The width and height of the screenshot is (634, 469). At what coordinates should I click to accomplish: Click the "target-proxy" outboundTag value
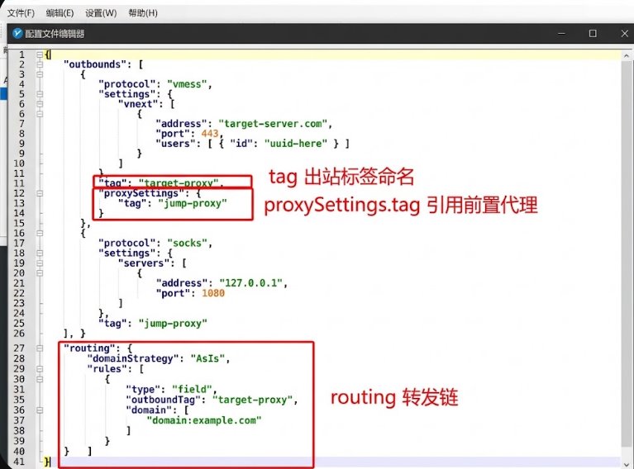[x=253, y=400]
